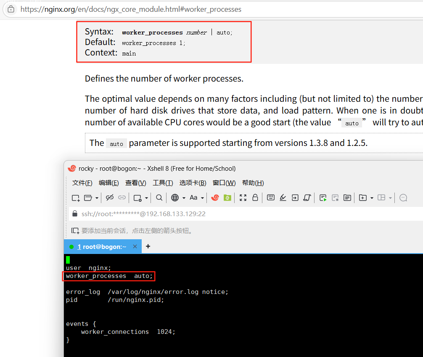Select the root@bogon:~ session tab
423x357 pixels.
point(102,247)
